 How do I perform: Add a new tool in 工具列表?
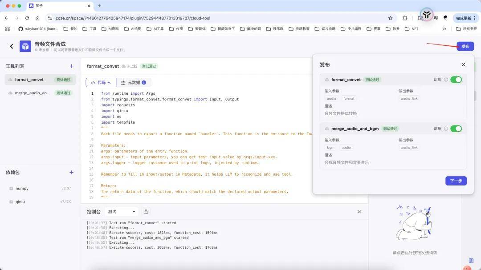71,66
